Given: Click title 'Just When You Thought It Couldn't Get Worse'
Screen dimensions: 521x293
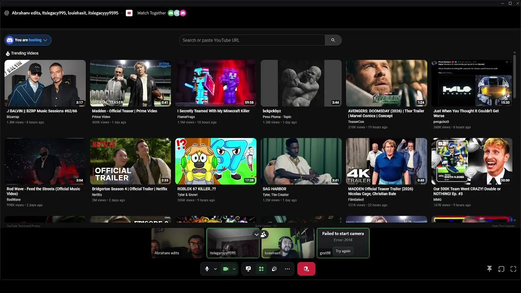Looking at the screenshot, I should click(x=466, y=114).
